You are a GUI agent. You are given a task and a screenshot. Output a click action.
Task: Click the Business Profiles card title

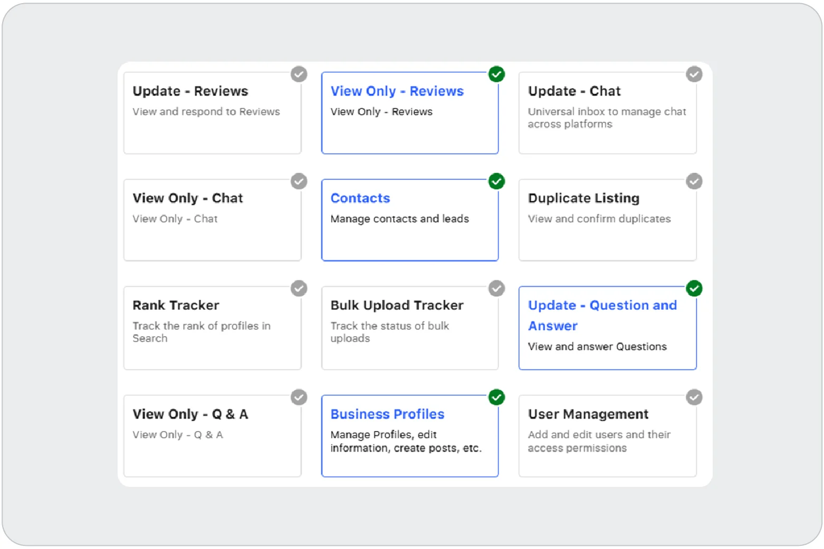[x=387, y=414]
